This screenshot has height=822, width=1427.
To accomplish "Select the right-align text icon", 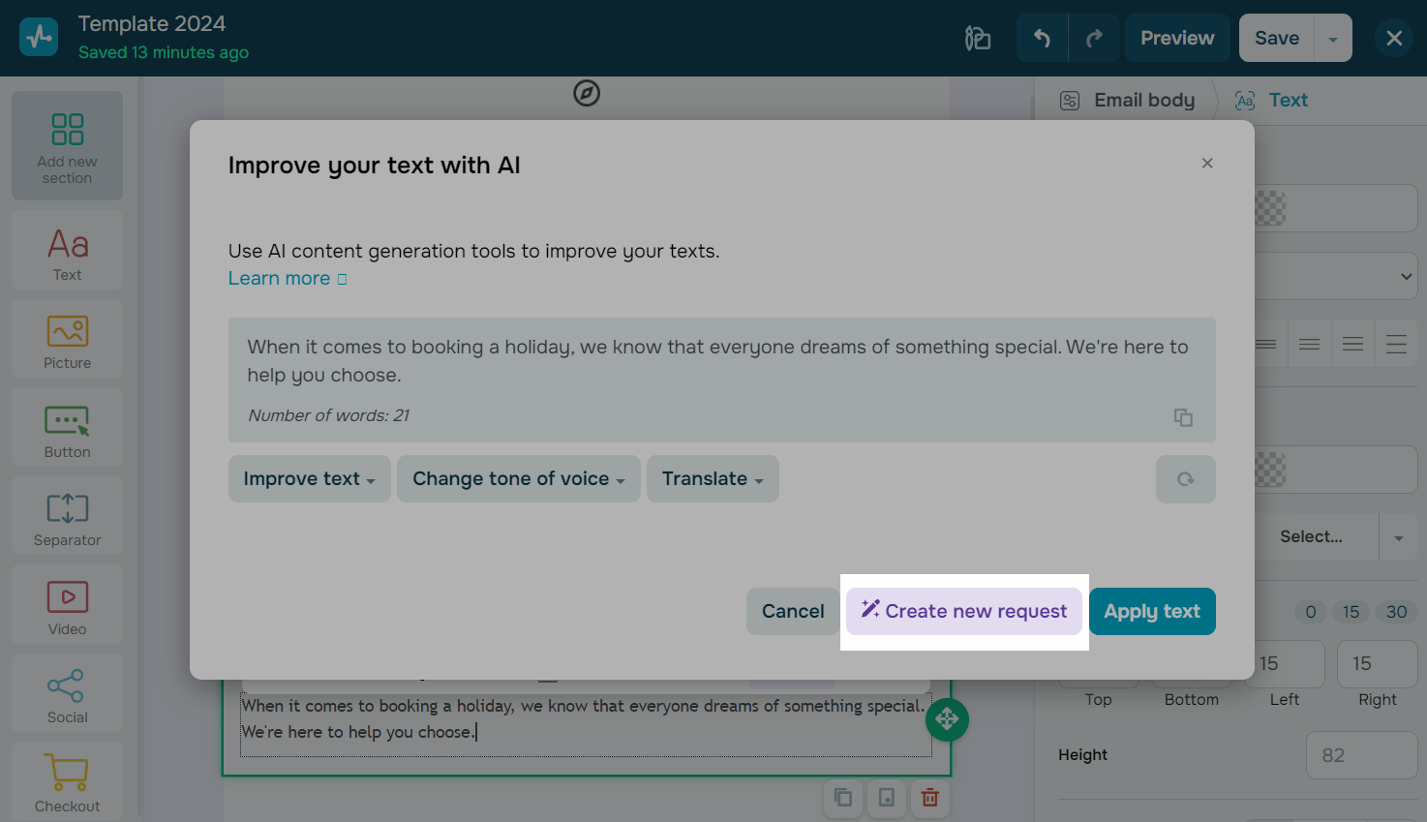I will tap(1352, 344).
